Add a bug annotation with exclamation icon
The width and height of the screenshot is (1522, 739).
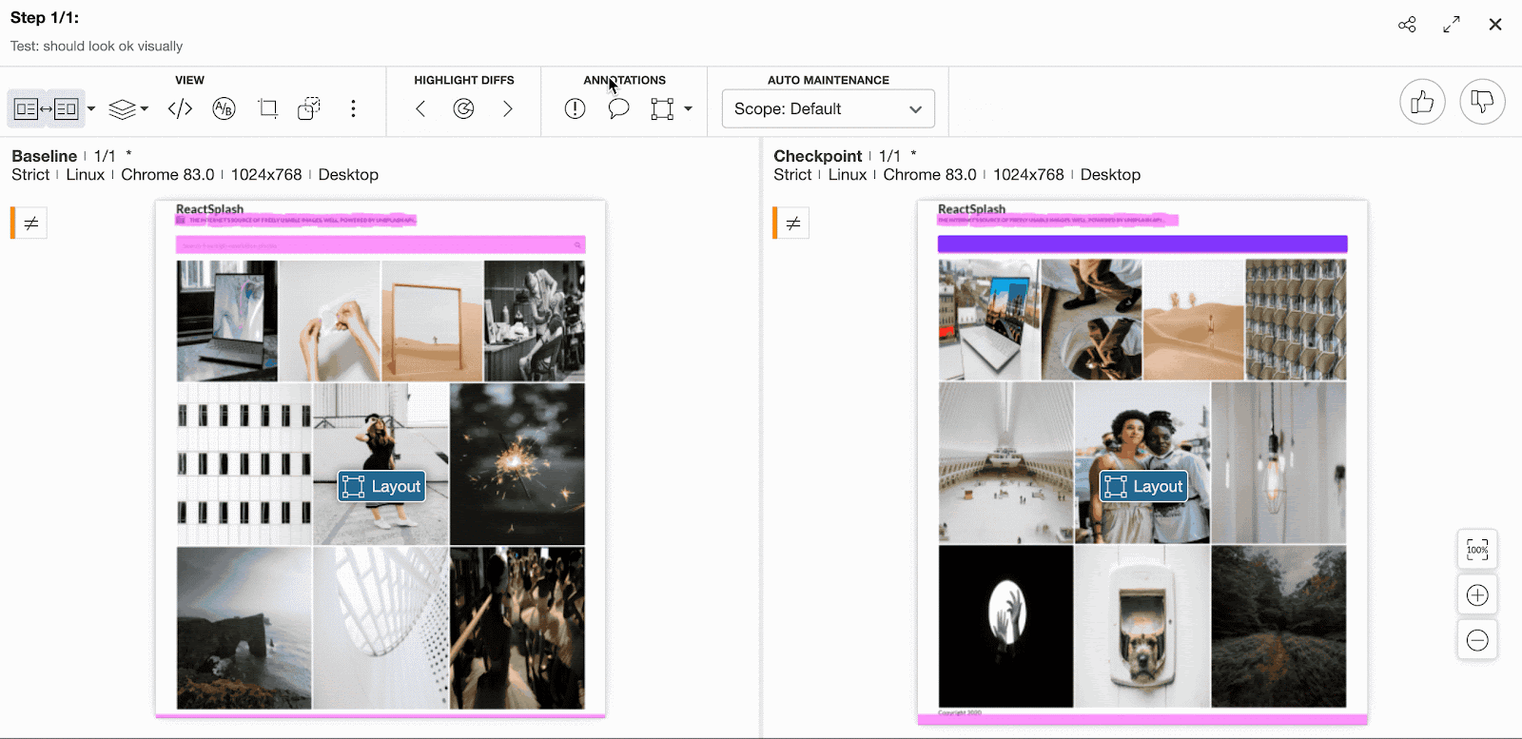coord(575,109)
